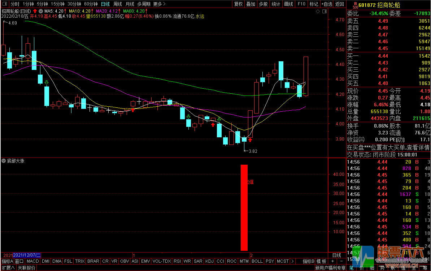Expand the 扩展 panel
Screen dimensions: 431x271
click(8, 268)
